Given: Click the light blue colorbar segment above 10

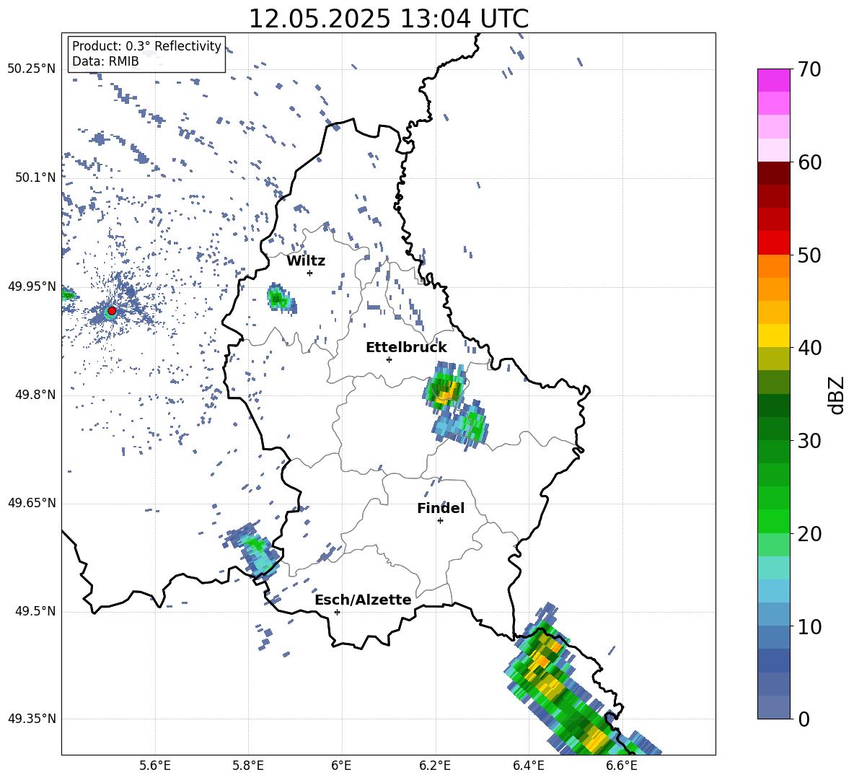Looking at the screenshot, I should [773, 615].
